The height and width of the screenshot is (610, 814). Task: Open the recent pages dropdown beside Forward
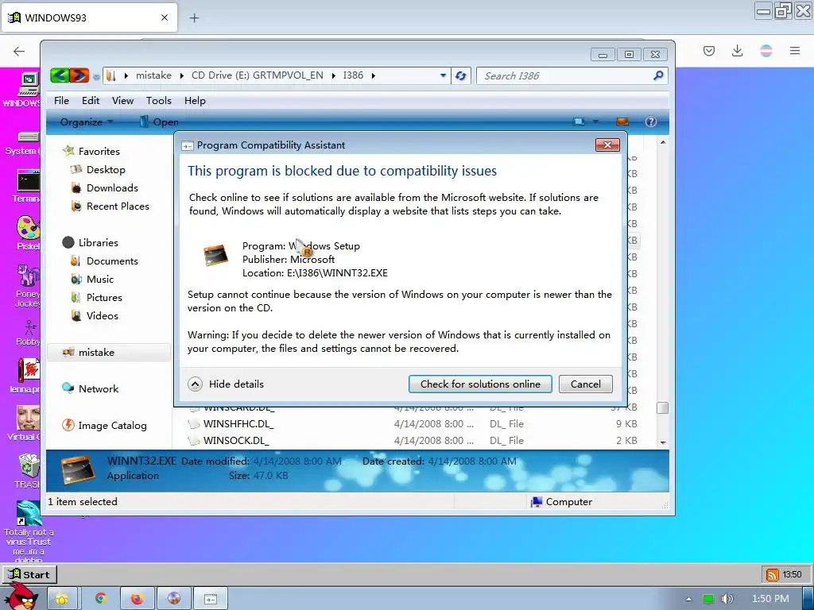tap(96, 77)
